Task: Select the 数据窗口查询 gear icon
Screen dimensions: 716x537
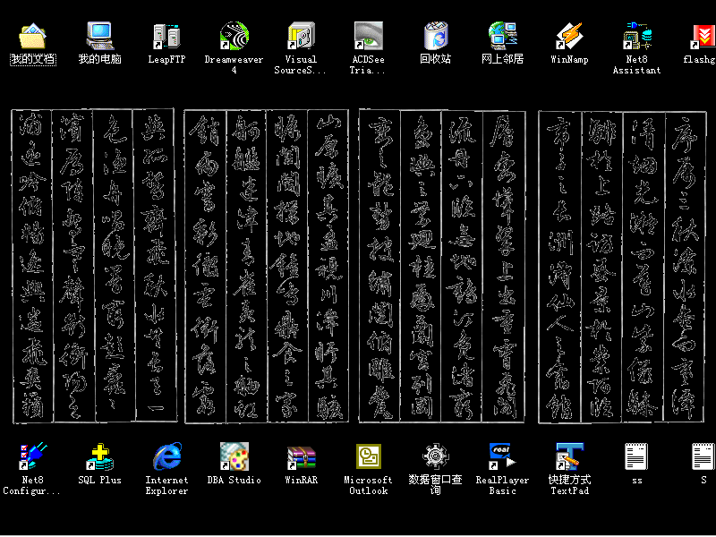Action: (x=435, y=456)
